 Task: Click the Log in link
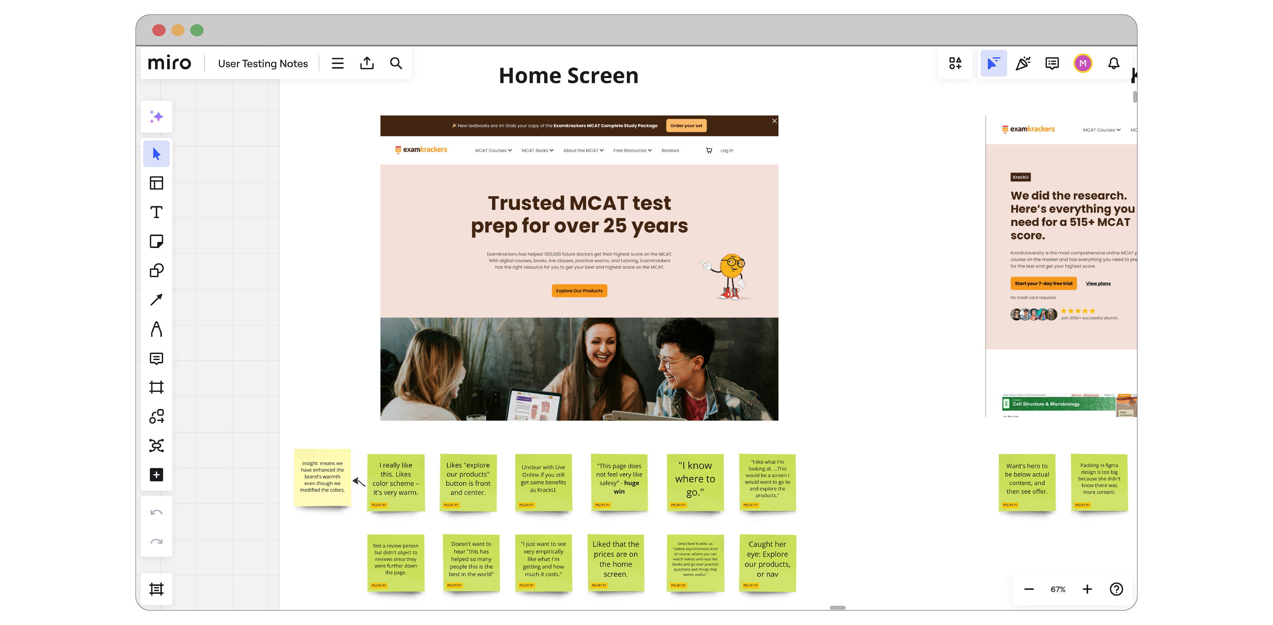[x=726, y=151]
